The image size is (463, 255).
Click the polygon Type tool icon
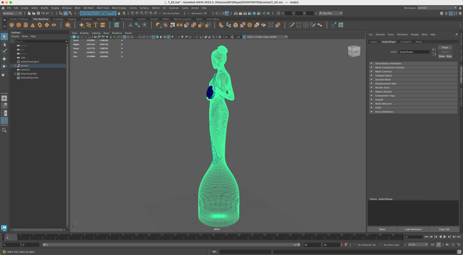coord(96,25)
